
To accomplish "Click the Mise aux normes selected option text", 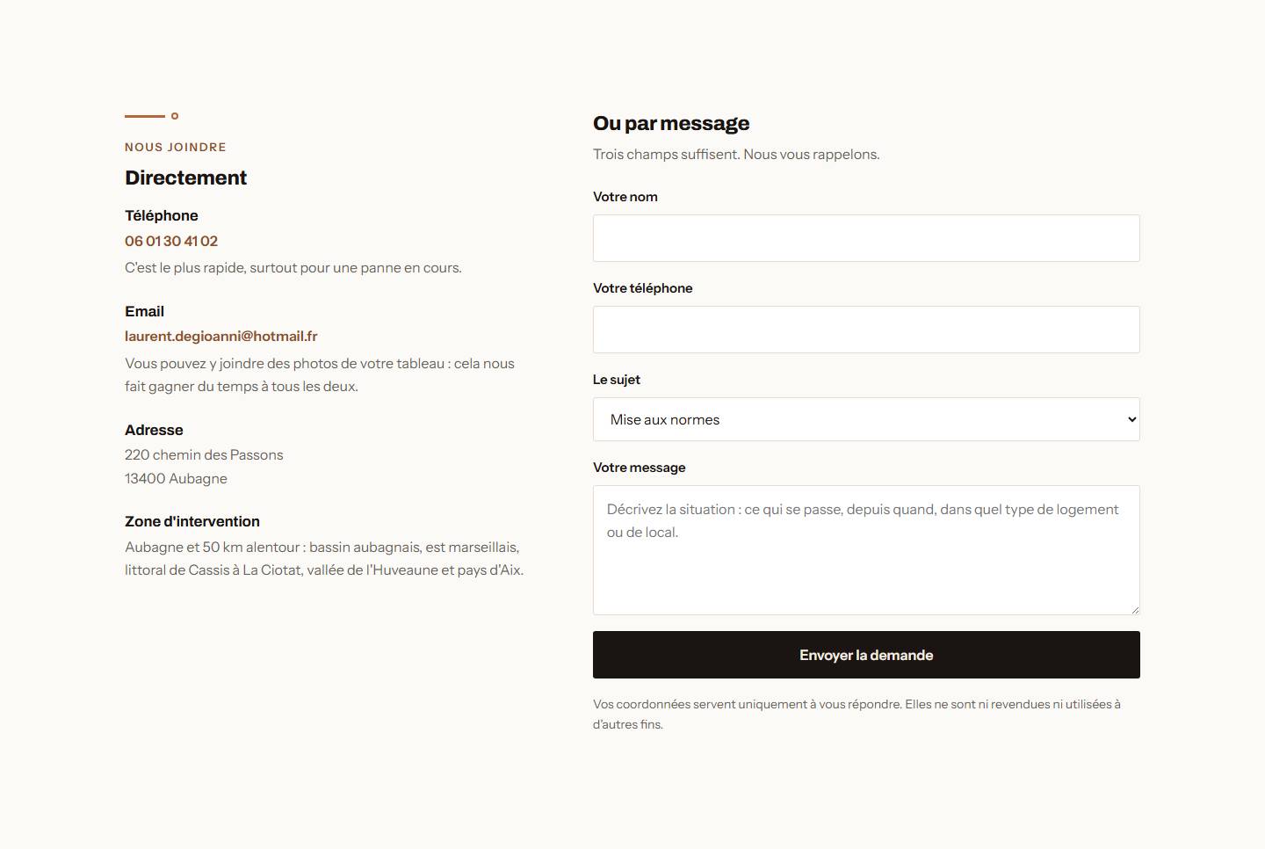I will [665, 420].
